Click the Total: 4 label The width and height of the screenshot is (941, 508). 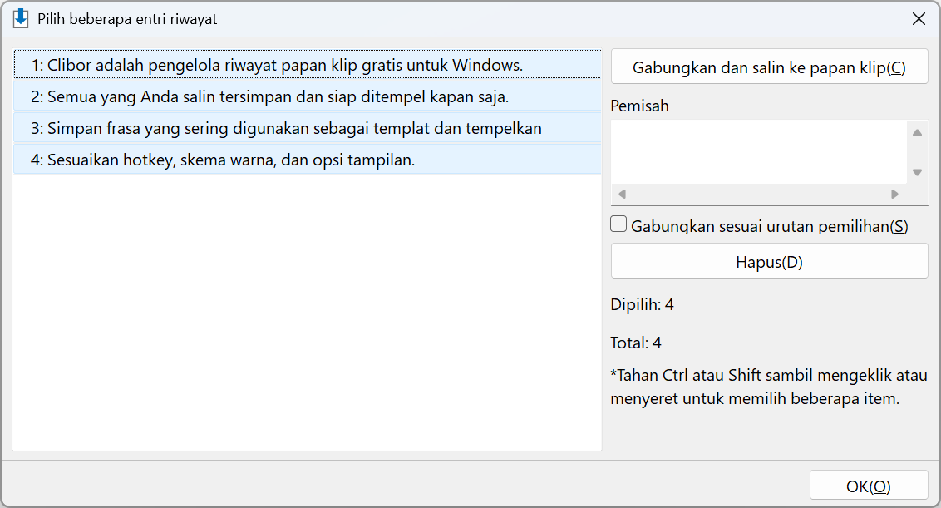(x=636, y=343)
